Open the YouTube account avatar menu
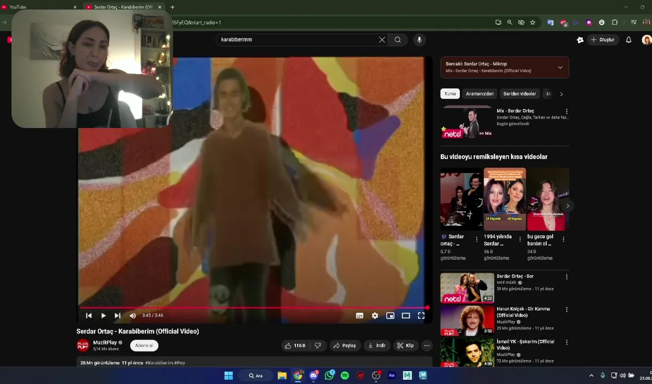The width and height of the screenshot is (652, 384). (x=647, y=39)
